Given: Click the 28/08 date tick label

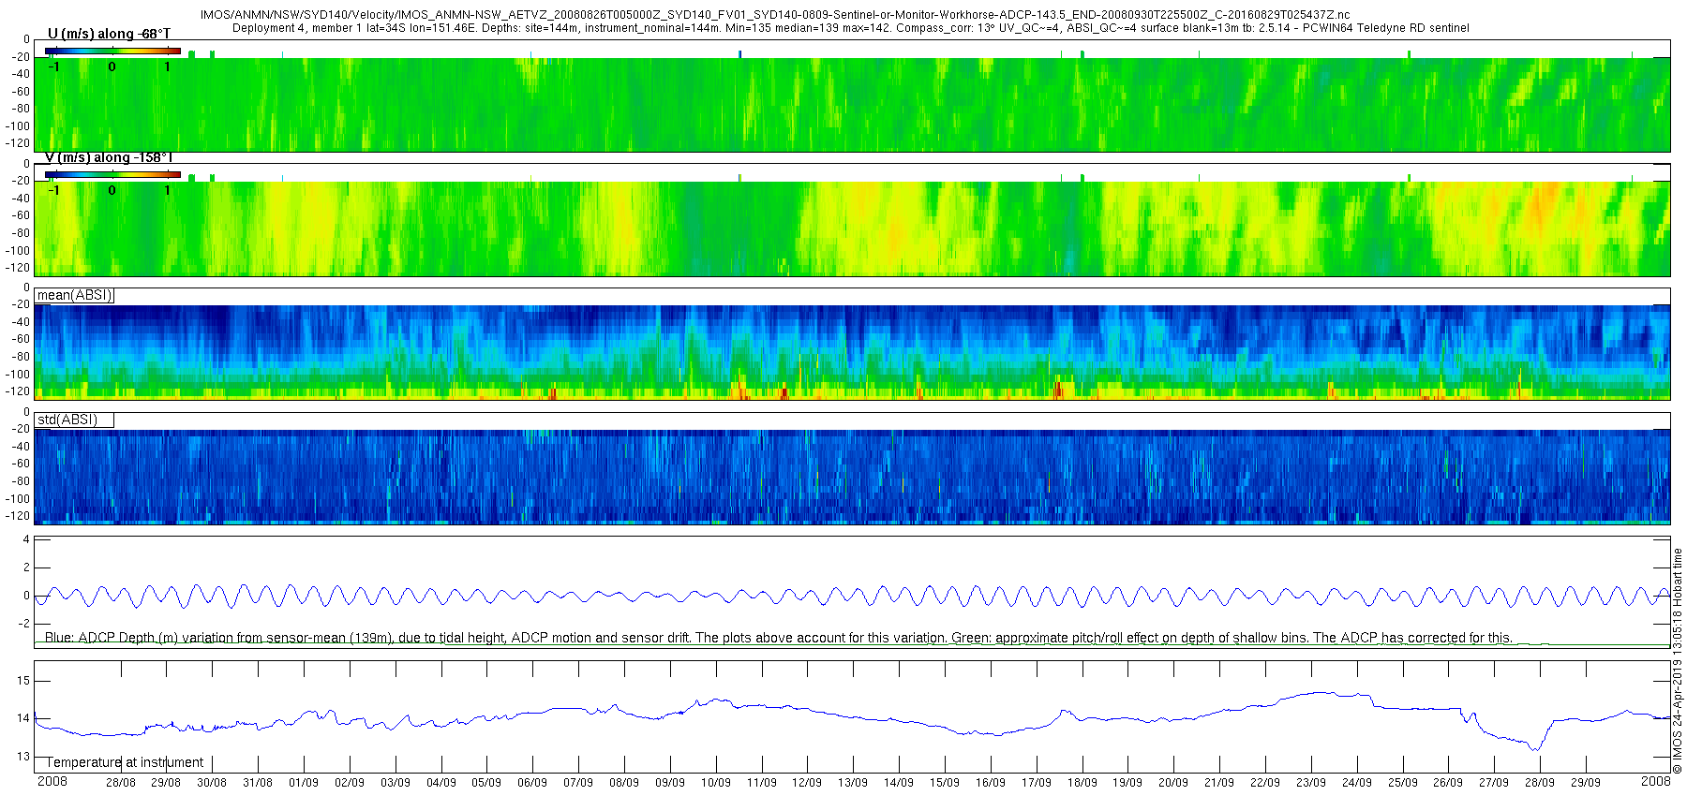Looking at the screenshot, I should pos(120,783).
